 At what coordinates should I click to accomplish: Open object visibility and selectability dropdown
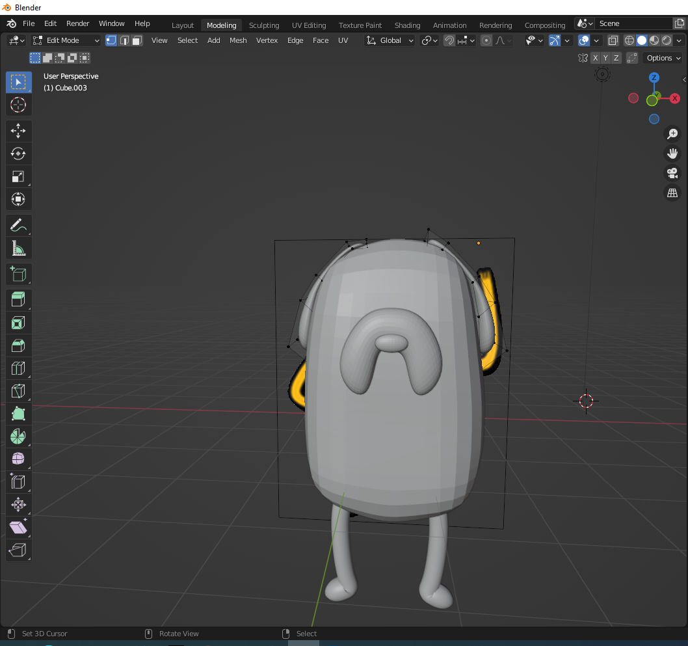pos(535,41)
